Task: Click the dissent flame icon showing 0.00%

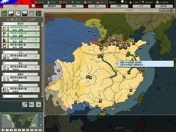Action: tap(130, 2)
